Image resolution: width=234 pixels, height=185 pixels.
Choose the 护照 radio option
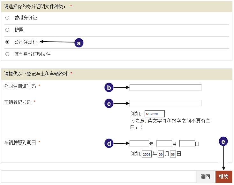coord(7,30)
